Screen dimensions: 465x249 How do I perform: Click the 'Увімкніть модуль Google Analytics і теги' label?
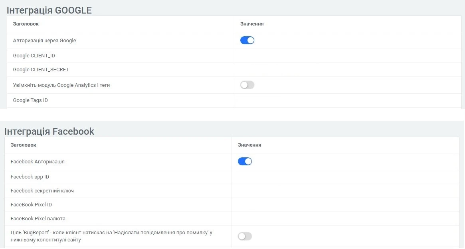click(61, 85)
